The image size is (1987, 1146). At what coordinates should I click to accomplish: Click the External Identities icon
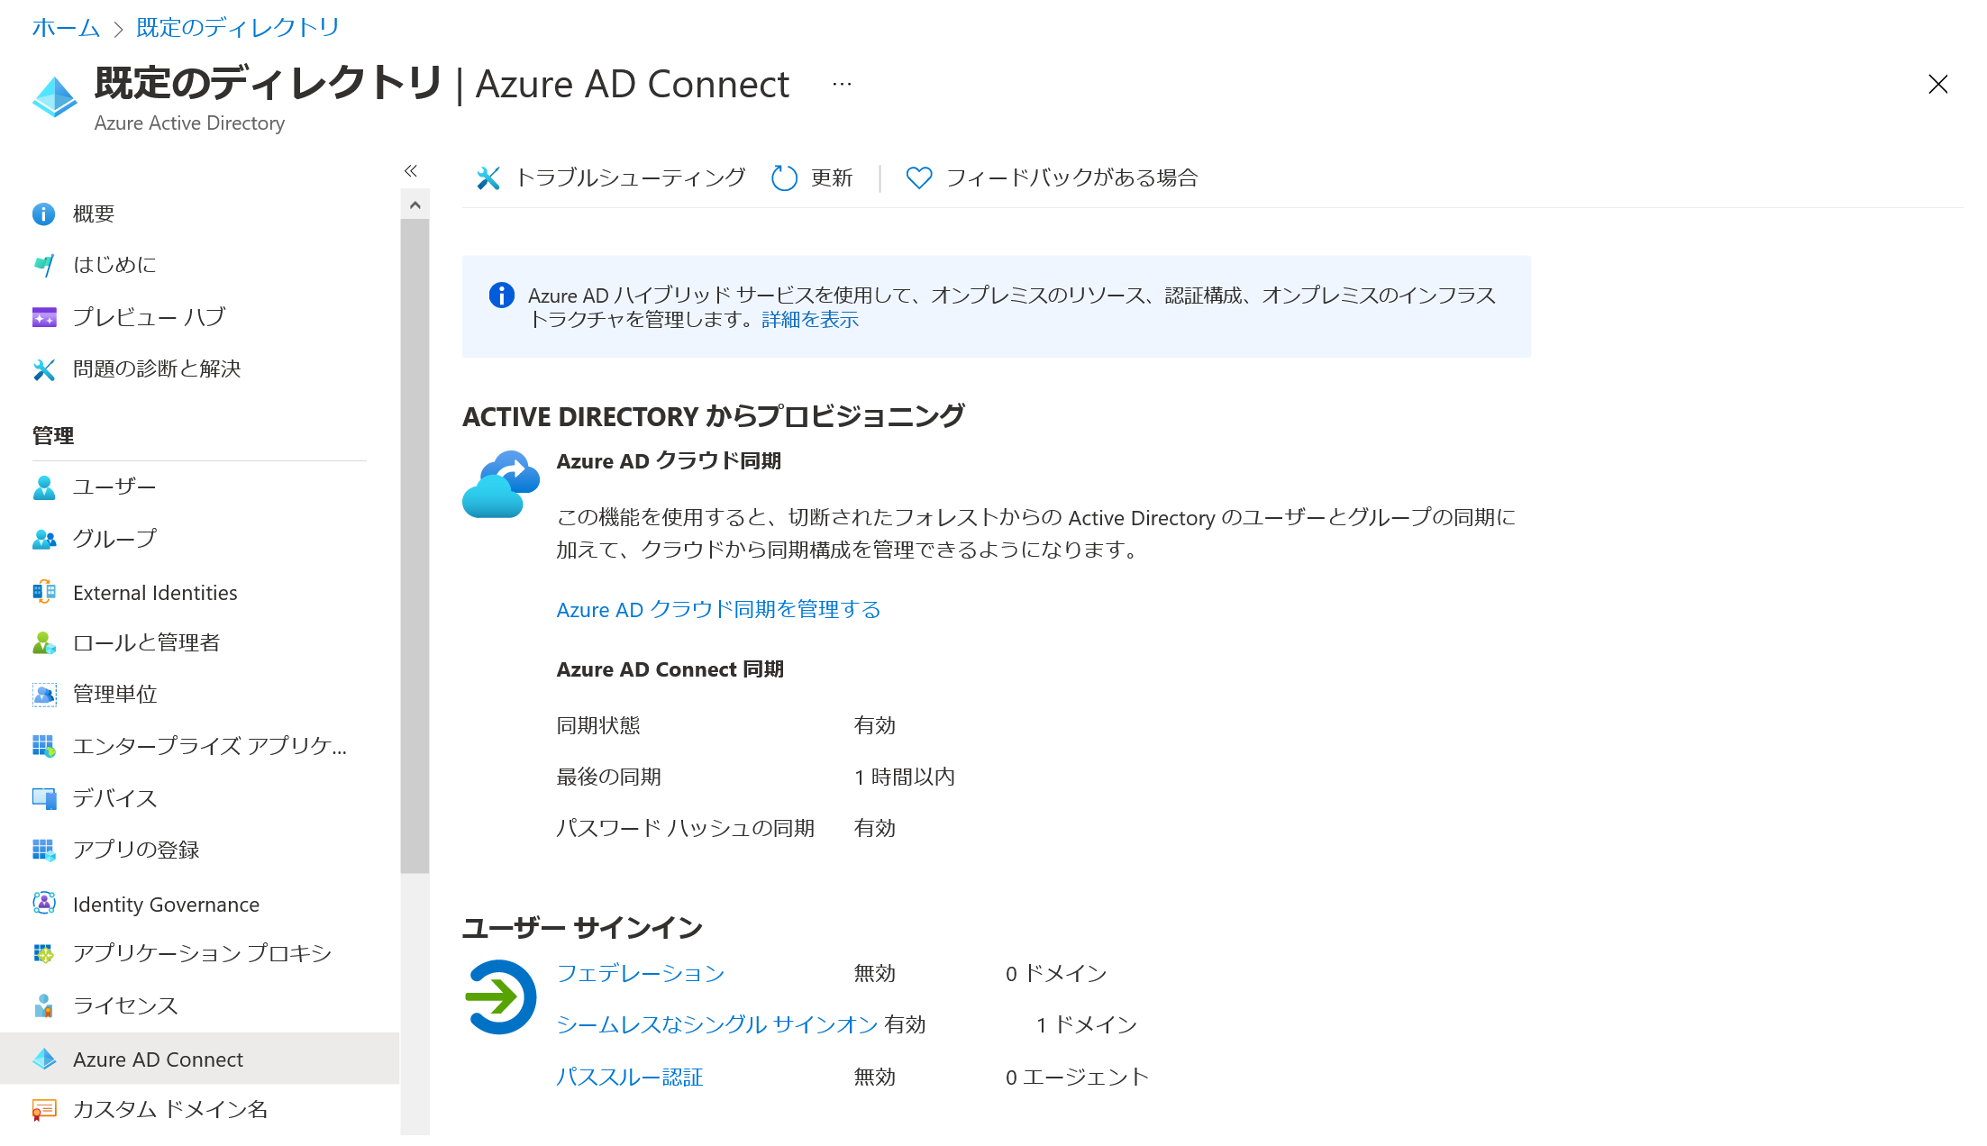(43, 592)
